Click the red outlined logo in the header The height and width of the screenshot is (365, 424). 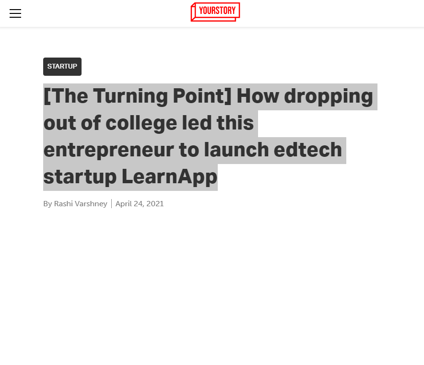pyautogui.click(x=215, y=12)
